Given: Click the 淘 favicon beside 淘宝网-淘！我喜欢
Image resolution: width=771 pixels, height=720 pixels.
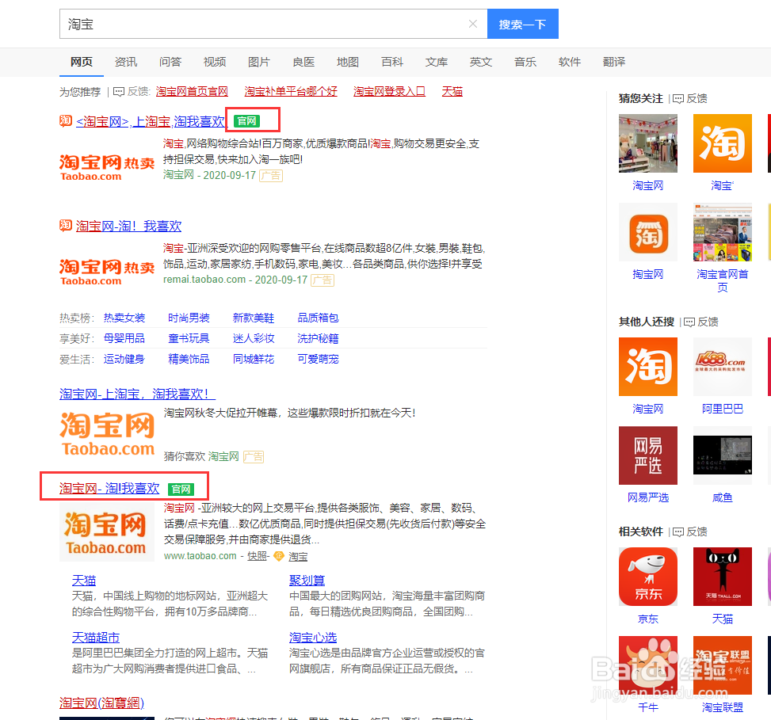Looking at the screenshot, I should 66,225.
